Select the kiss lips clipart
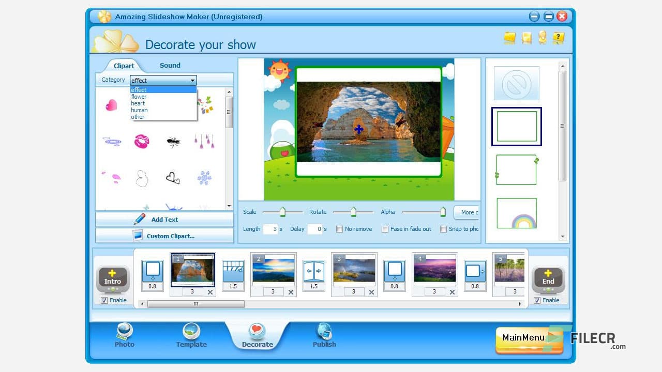The width and height of the screenshot is (662, 372). (x=142, y=141)
